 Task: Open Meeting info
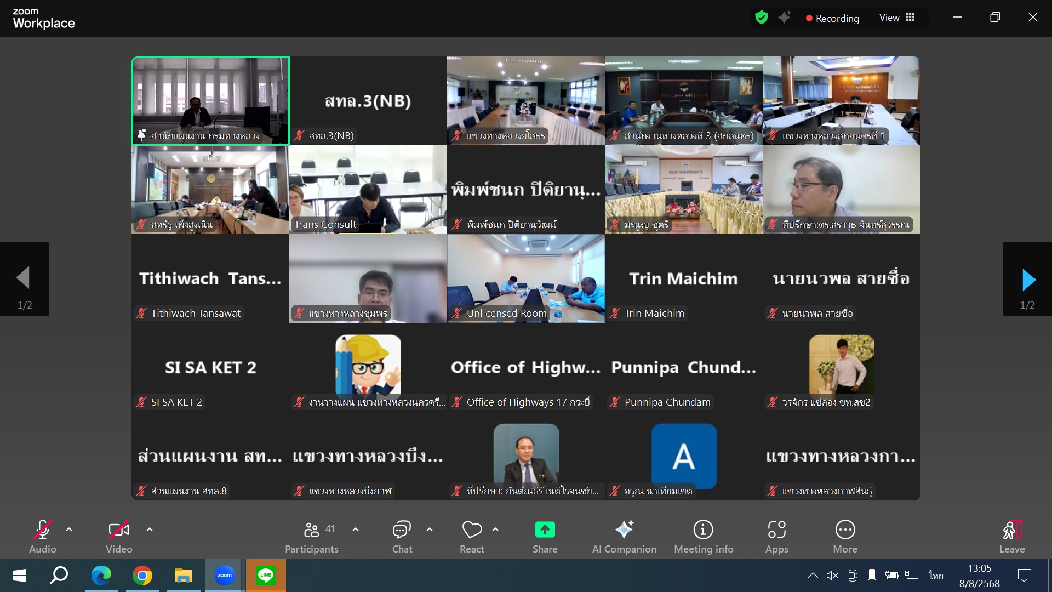click(x=704, y=536)
